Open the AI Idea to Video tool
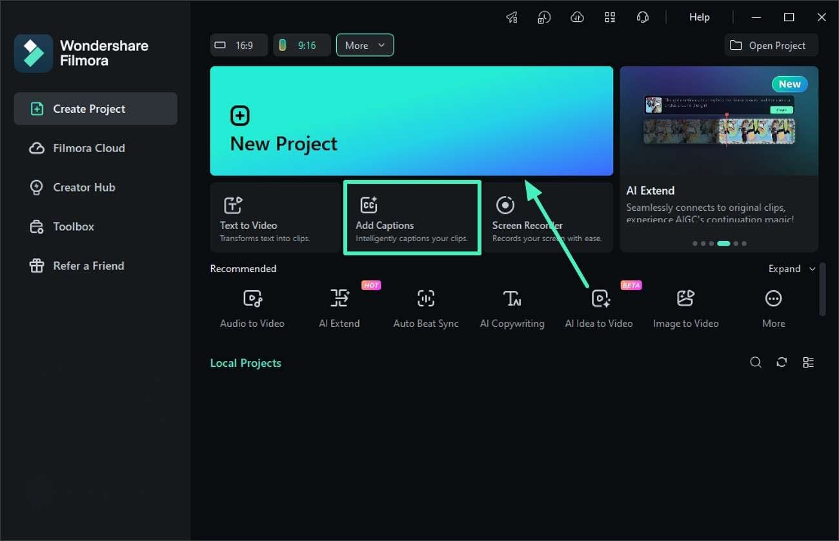The height and width of the screenshot is (541, 839). [x=599, y=308]
